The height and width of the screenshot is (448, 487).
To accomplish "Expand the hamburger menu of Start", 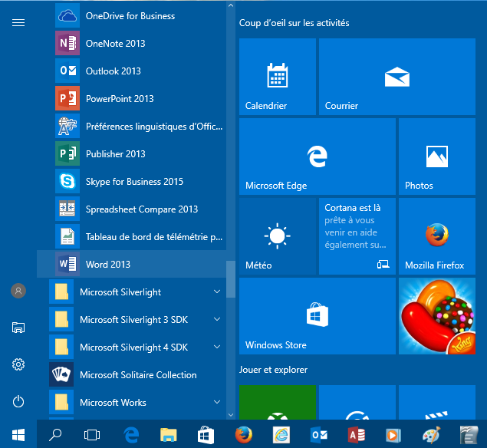I will coord(18,23).
